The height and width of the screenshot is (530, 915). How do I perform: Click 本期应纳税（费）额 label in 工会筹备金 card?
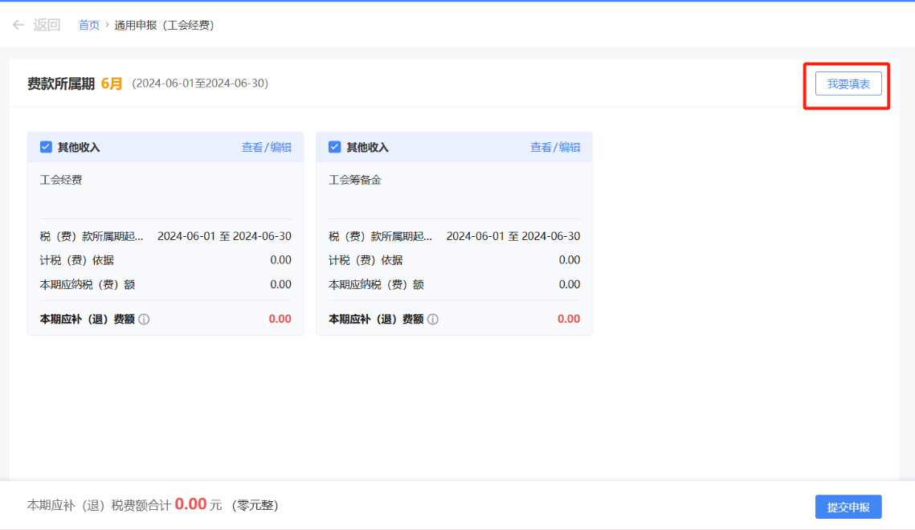[x=377, y=284]
